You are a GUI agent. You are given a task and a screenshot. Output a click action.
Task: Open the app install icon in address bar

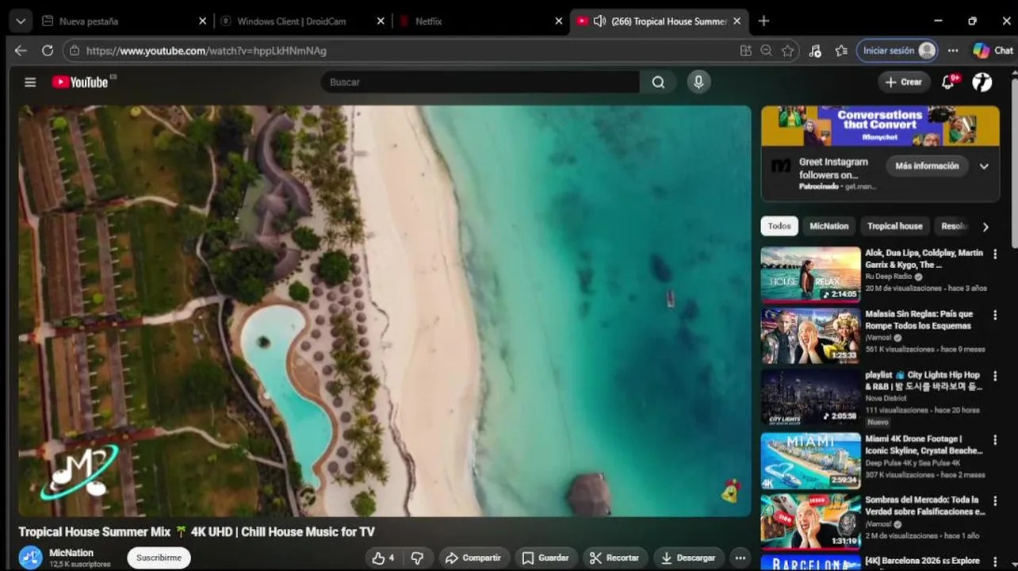[745, 50]
